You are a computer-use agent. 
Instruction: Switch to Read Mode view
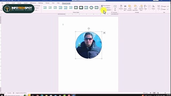150,93
